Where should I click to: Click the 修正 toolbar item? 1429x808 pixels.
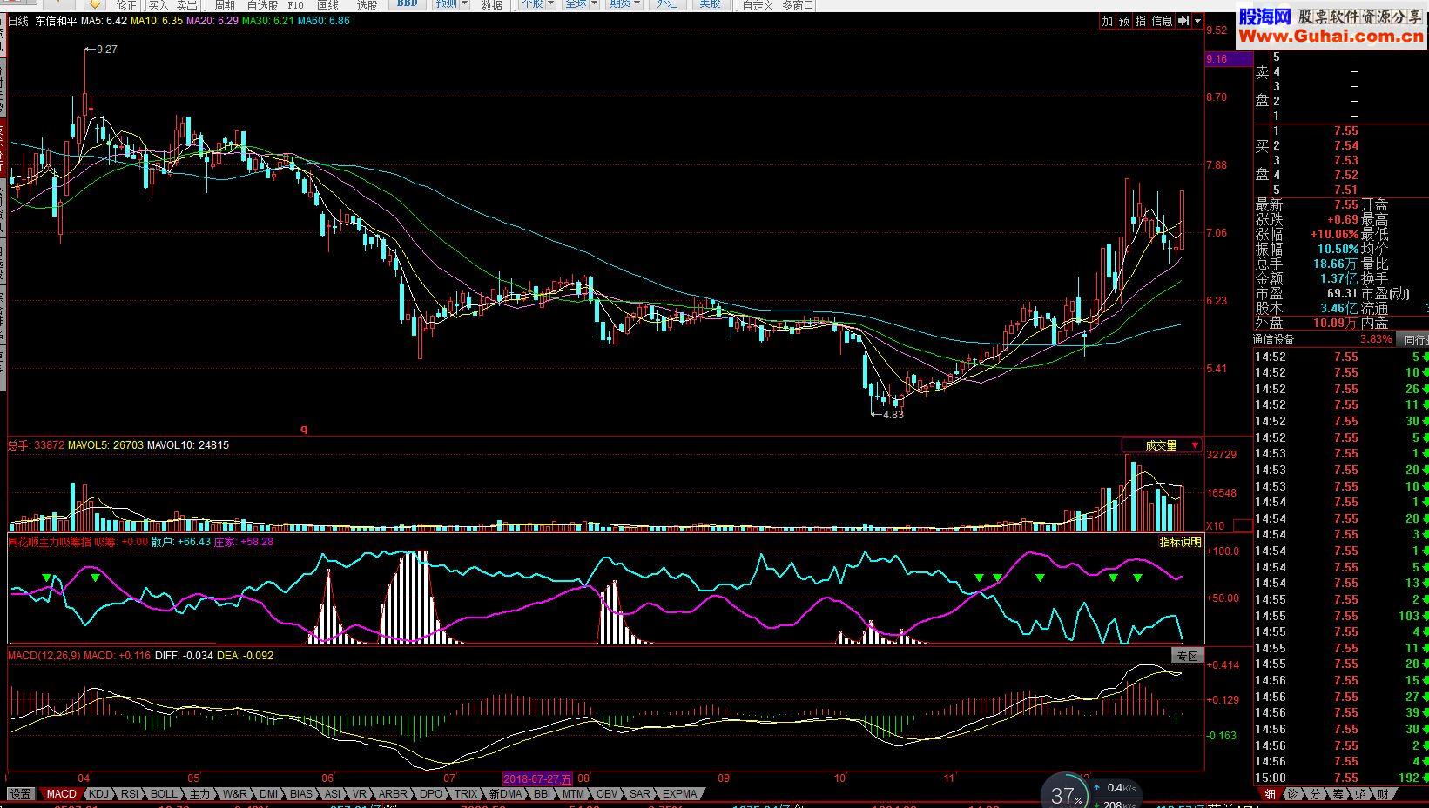[x=126, y=5]
